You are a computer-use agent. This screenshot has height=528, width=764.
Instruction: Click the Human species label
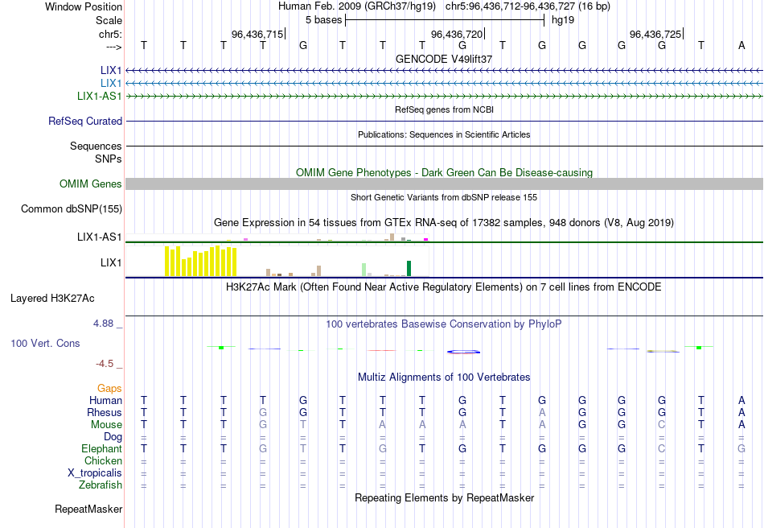(x=105, y=400)
